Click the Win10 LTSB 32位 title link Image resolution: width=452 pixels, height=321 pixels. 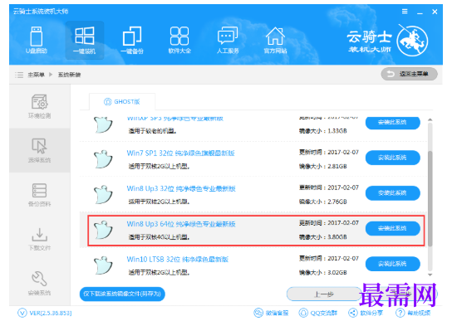tap(178, 260)
